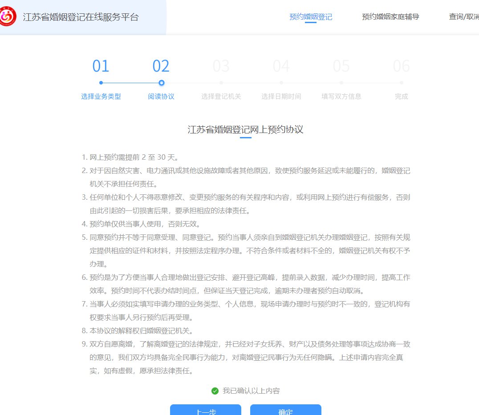Click the 我已确认以上内容 label text
Image resolution: width=479 pixels, height=415 pixels.
pyautogui.click(x=251, y=391)
